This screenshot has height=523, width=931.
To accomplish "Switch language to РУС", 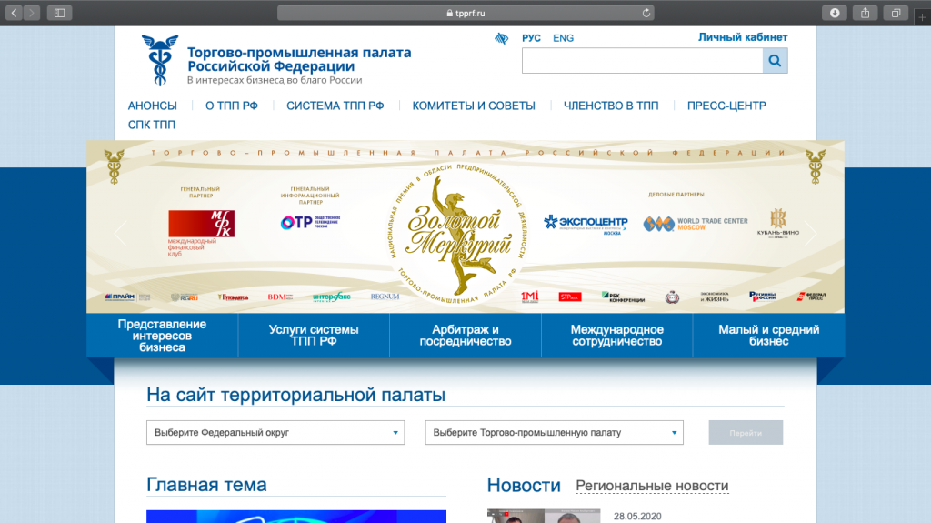I will (x=531, y=38).
